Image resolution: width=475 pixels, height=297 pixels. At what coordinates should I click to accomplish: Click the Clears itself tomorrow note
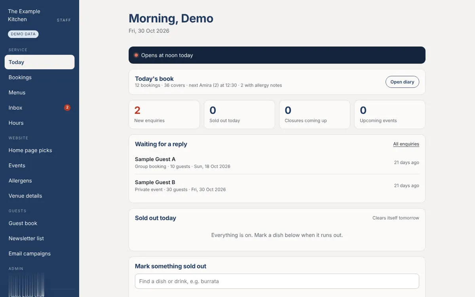coord(396,218)
